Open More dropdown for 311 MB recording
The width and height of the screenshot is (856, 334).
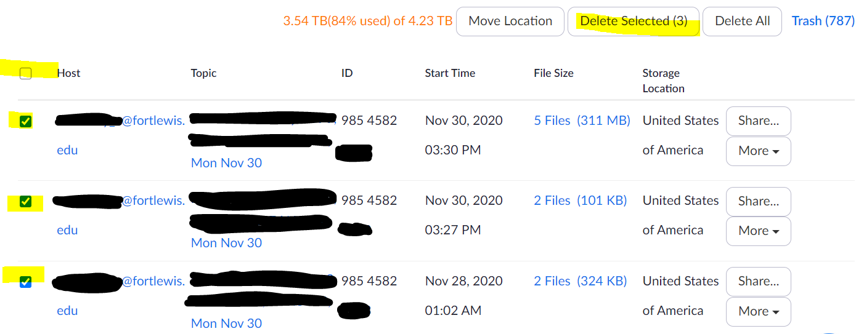(x=758, y=151)
